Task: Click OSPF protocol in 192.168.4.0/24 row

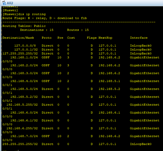Action: [46, 81]
